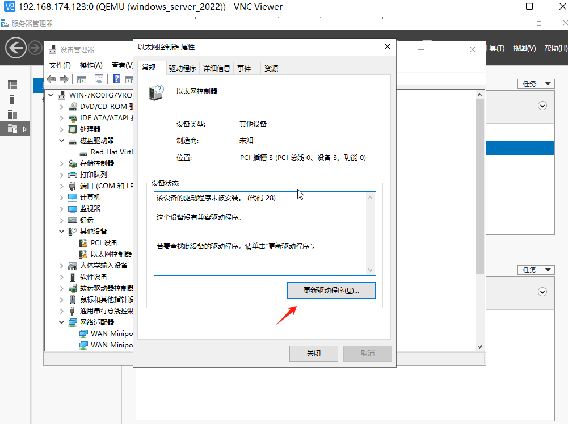Select the 处理器 processor tree icon

73,129
